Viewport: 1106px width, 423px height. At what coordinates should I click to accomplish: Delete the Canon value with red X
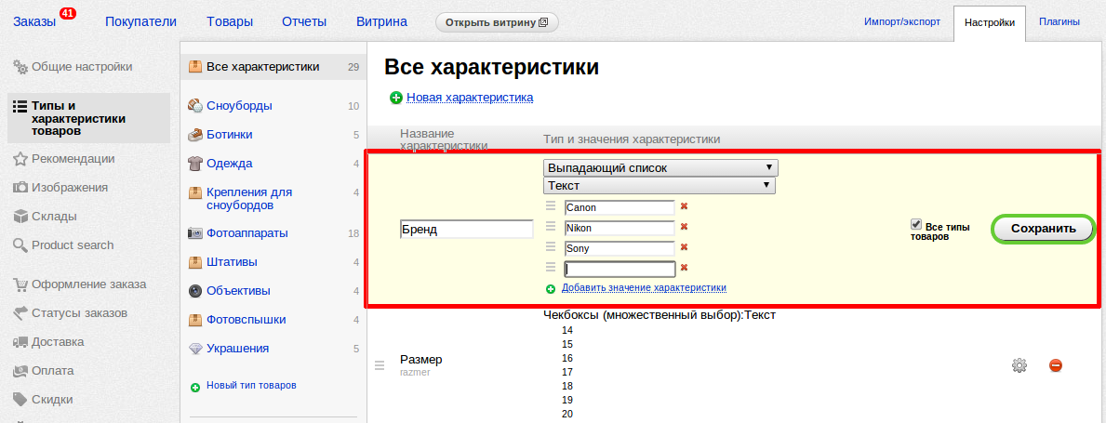[x=685, y=206]
